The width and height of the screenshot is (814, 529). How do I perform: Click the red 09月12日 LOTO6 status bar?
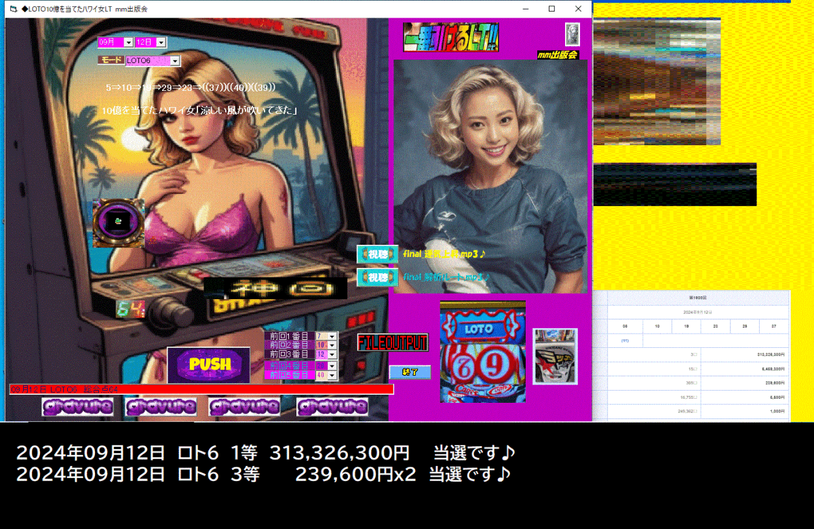(201, 389)
